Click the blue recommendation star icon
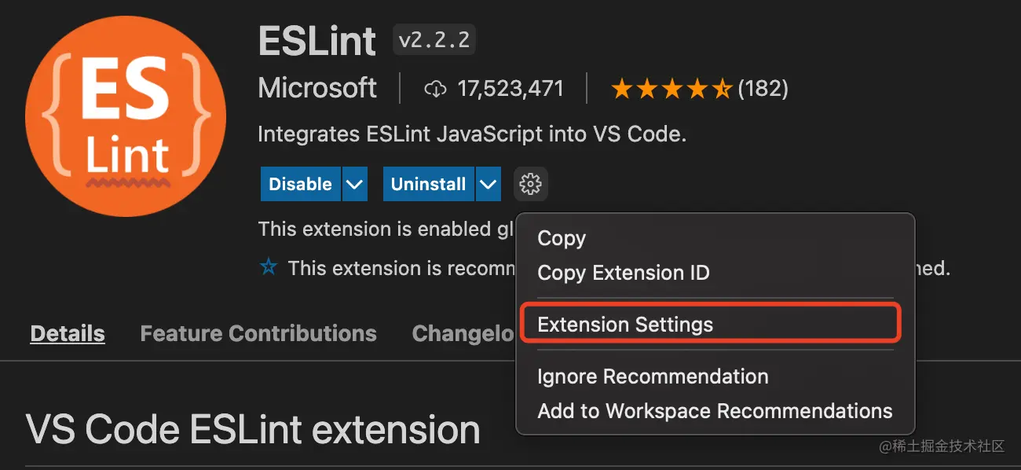The height and width of the screenshot is (470, 1021). (x=269, y=268)
